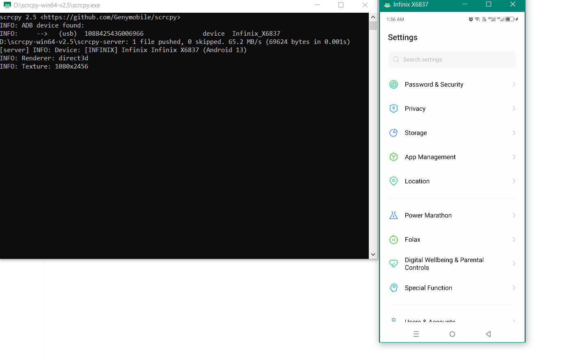Click the console scrollbar down arrow

point(373,254)
